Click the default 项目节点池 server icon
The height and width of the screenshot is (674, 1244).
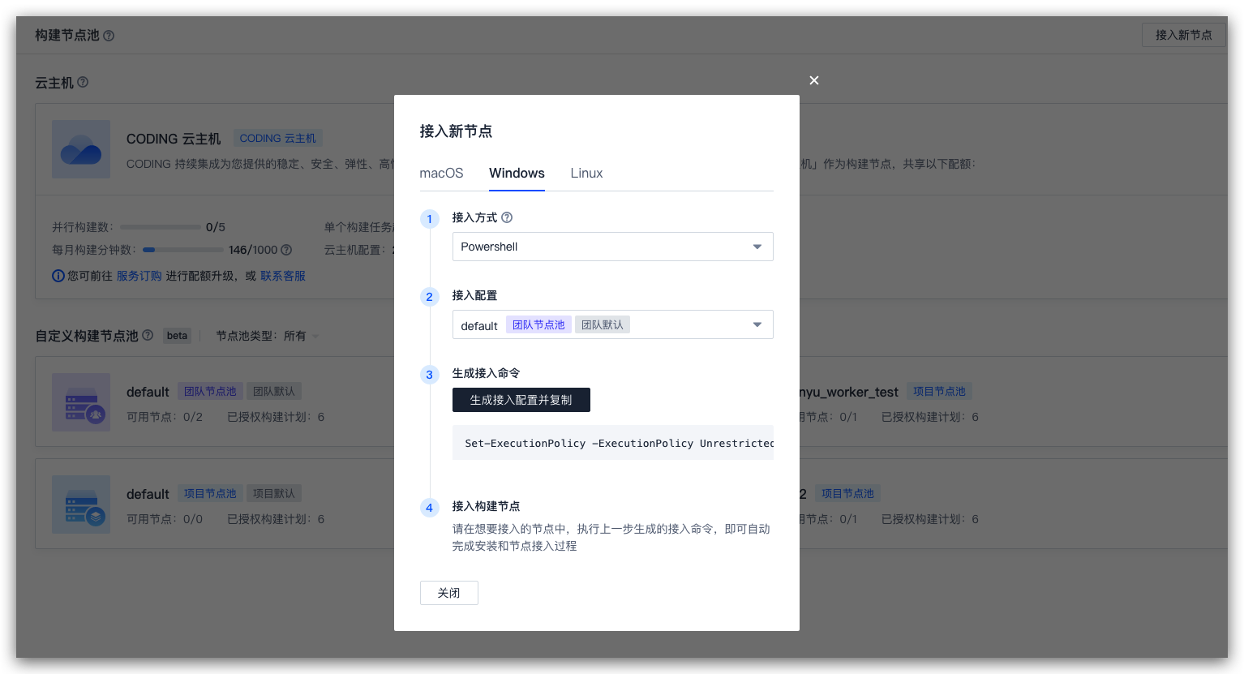tap(81, 504)
